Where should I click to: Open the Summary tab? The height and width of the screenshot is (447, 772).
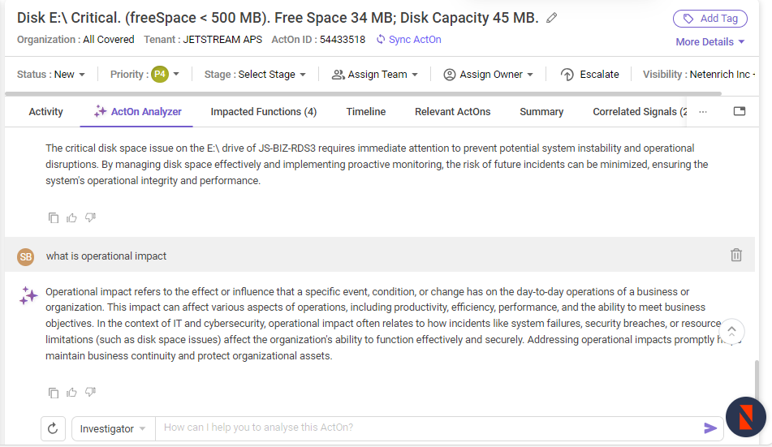pyautogui.click(x=541, y=112)
